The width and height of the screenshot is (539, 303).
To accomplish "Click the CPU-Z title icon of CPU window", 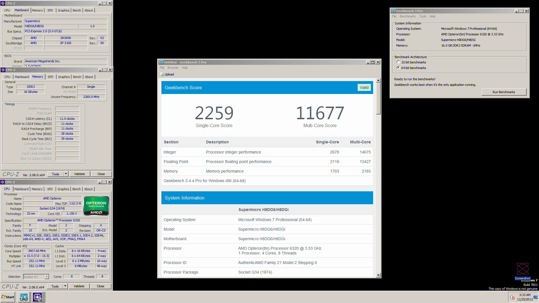I will click(3, 182).
